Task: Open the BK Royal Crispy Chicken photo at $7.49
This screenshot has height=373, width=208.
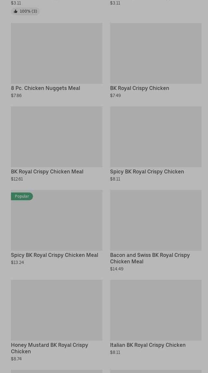Action: [x=156, y=53]
